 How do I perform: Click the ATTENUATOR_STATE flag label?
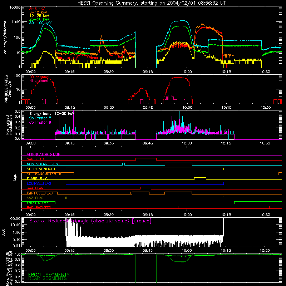click(x=43, y=154)
